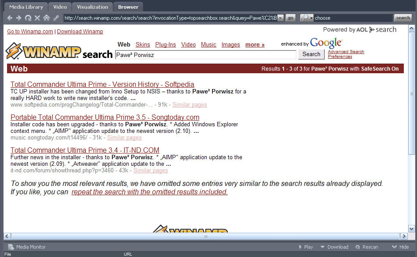Viewport: 417px width, 257px height.
Task: Stop page loading with the X icon
Action: (x=37, y=18)
